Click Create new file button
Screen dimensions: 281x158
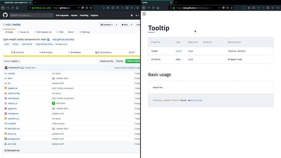pos(106,61)
